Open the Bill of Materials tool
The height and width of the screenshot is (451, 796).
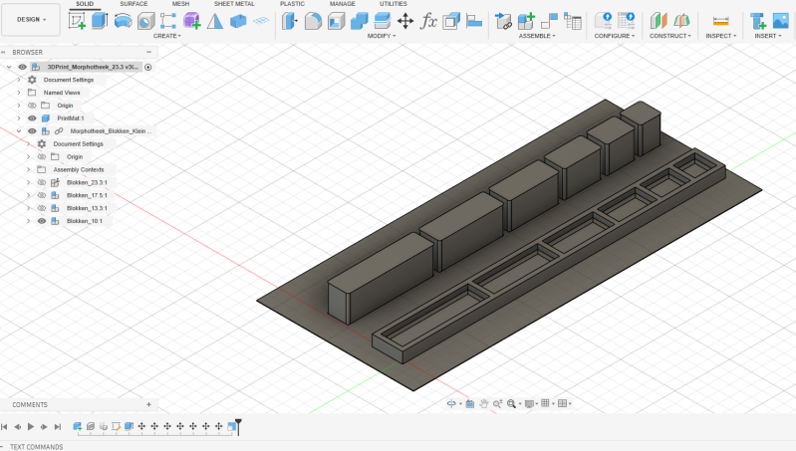click(573, 21)
